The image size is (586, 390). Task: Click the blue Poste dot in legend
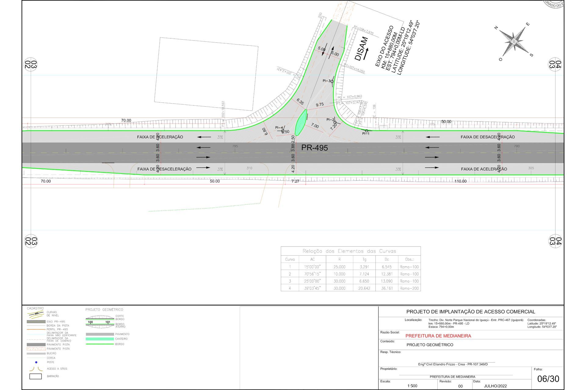coord(36,362)
